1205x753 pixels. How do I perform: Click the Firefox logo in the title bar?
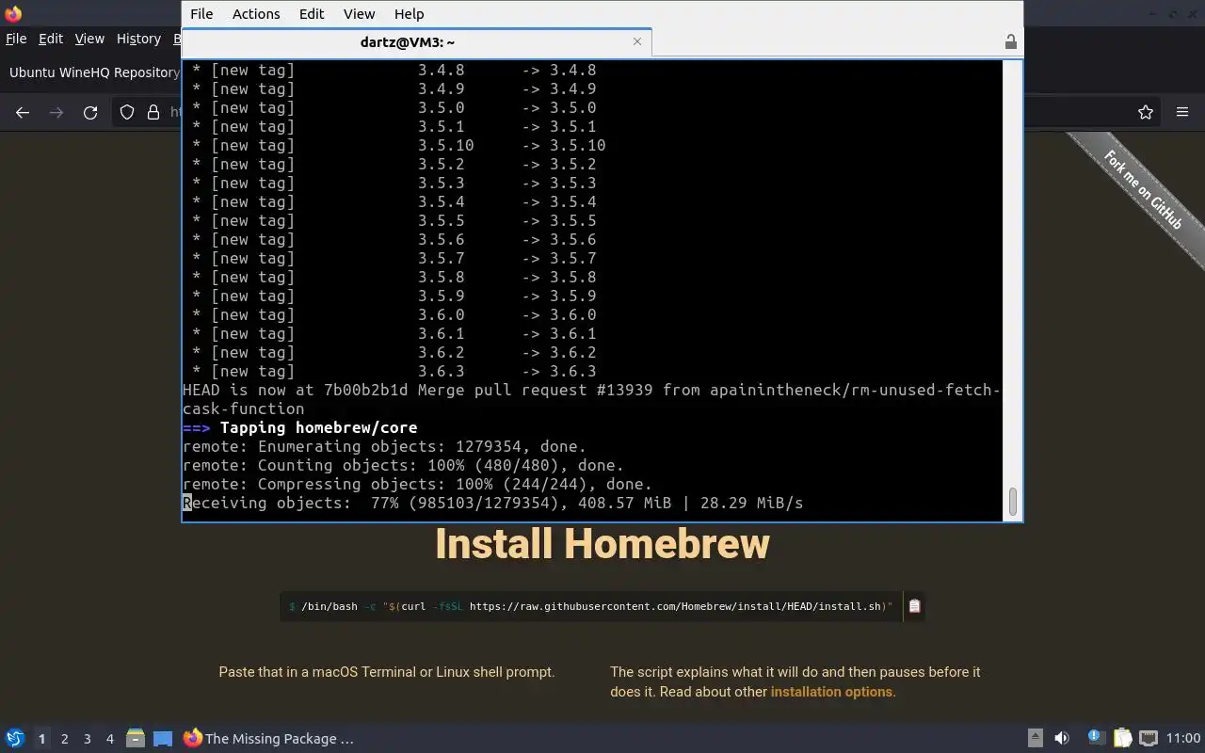tap(13, 14)
